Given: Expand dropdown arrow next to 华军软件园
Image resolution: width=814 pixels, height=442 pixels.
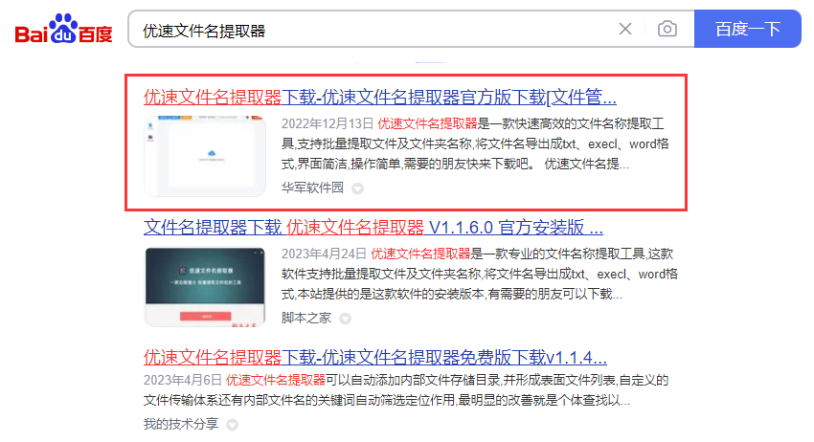Looking at the screenshot, I should tap(358, 188).
